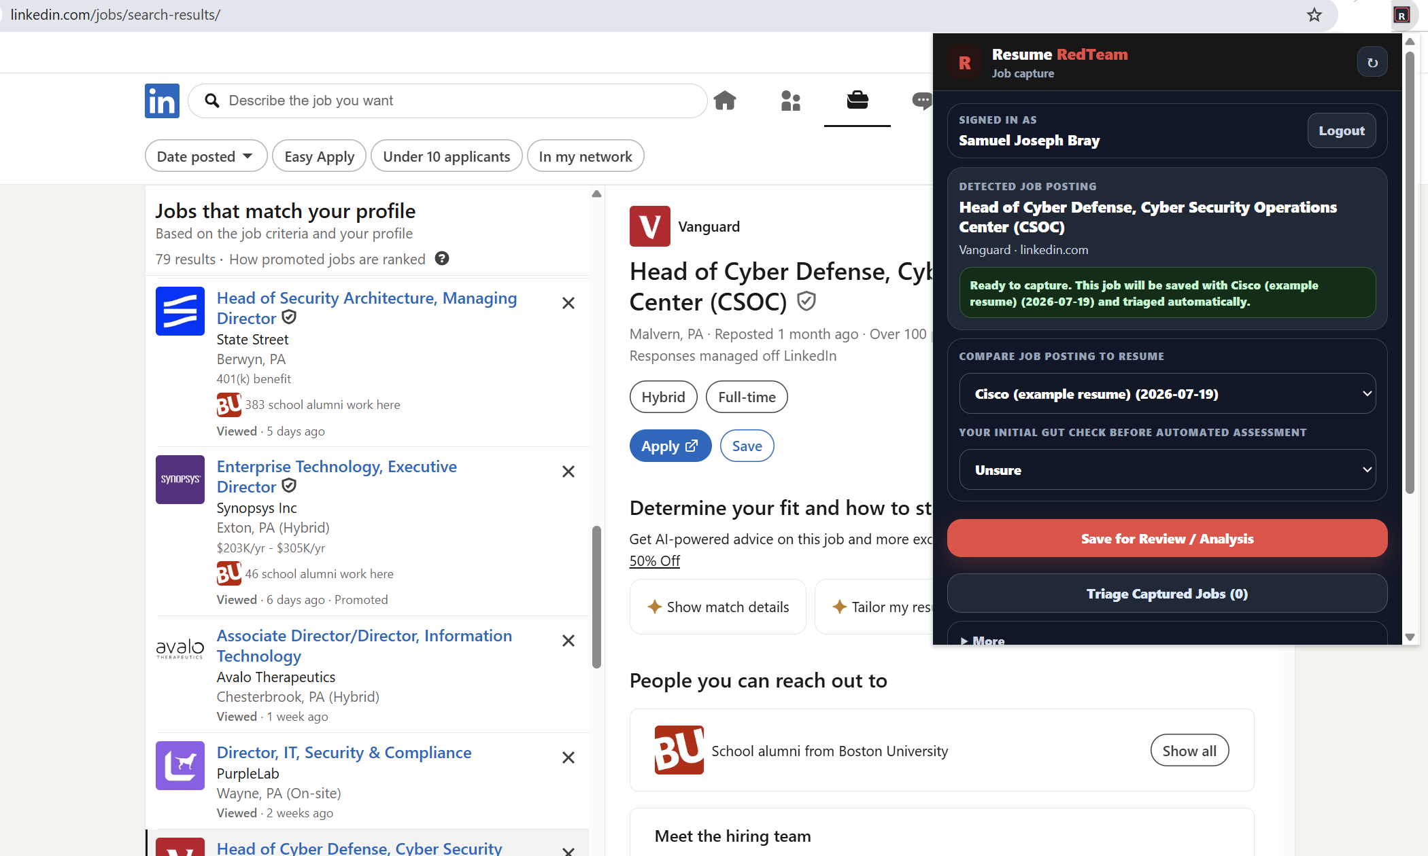Click the Vanguard logo in job details
Image resolution: width=1428 pixels, height=856 pixels.
(x=650, y=226)
